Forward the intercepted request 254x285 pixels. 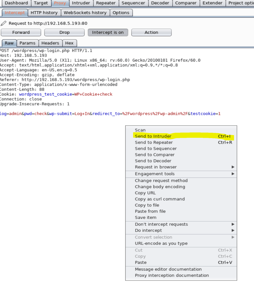21,32
